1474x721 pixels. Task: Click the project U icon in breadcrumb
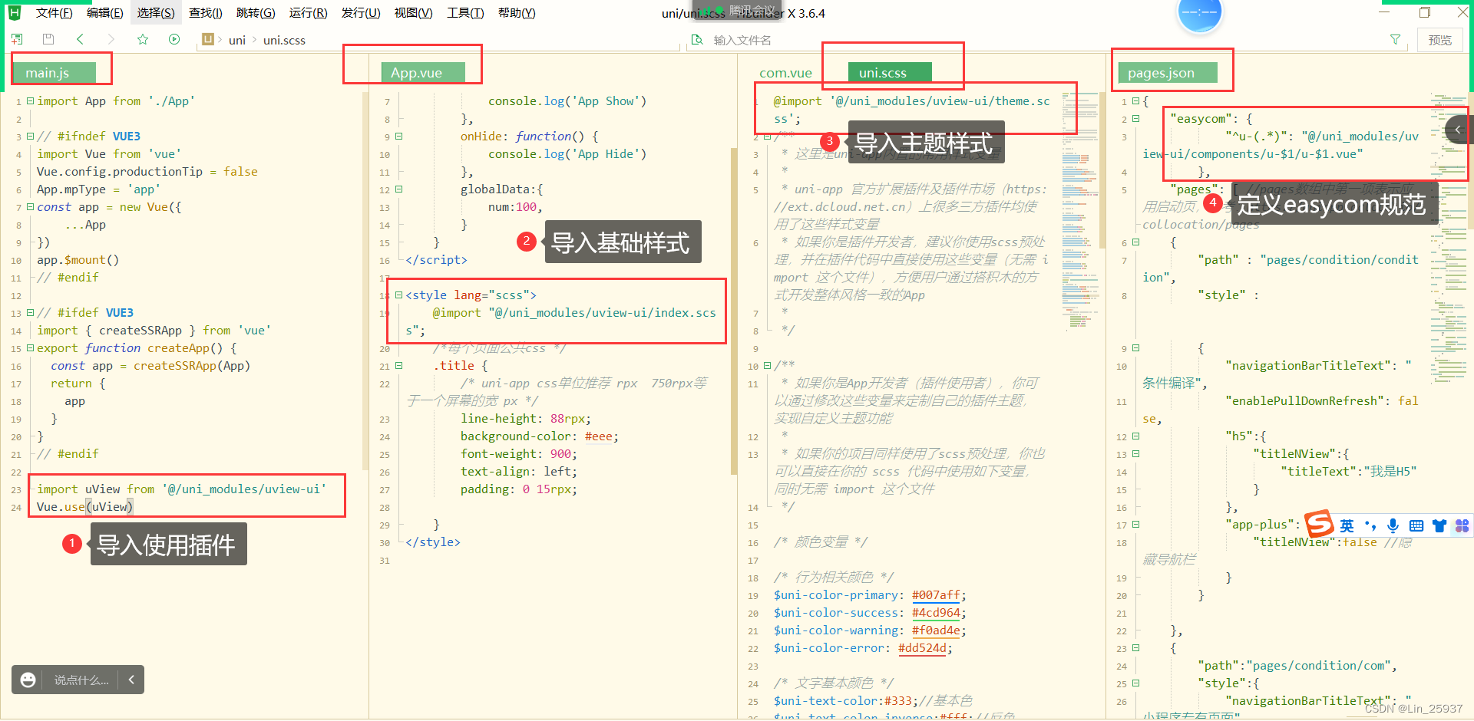207,39
